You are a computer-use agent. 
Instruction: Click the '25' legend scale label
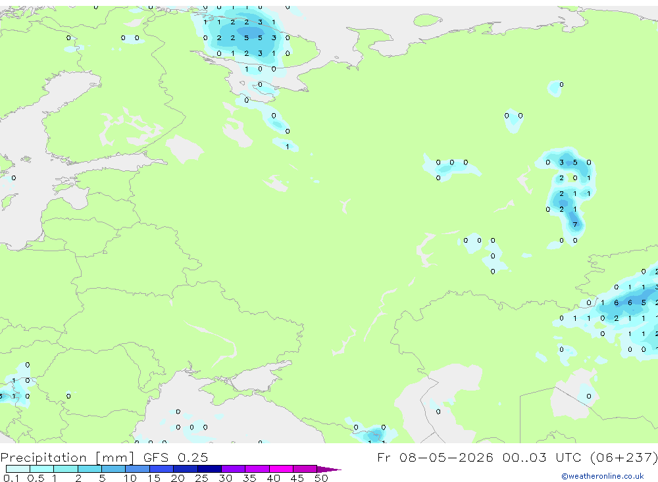[x=201, y=478]
